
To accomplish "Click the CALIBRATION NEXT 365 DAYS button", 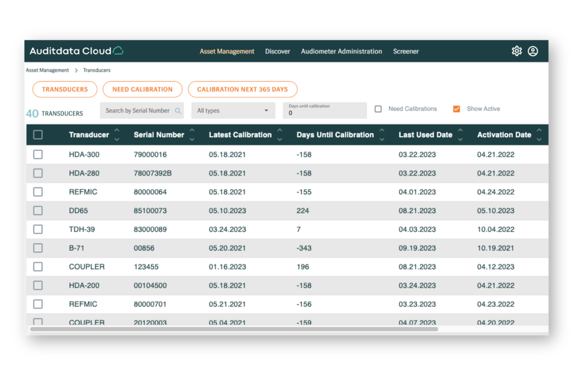I will click(242, 89).
